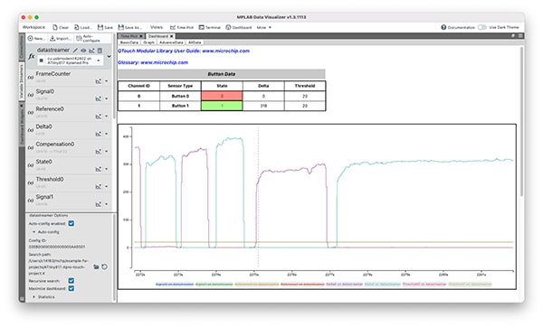Click the Auto-configure button
This screenshot has width=543, height=327.
tap(89, 38)
